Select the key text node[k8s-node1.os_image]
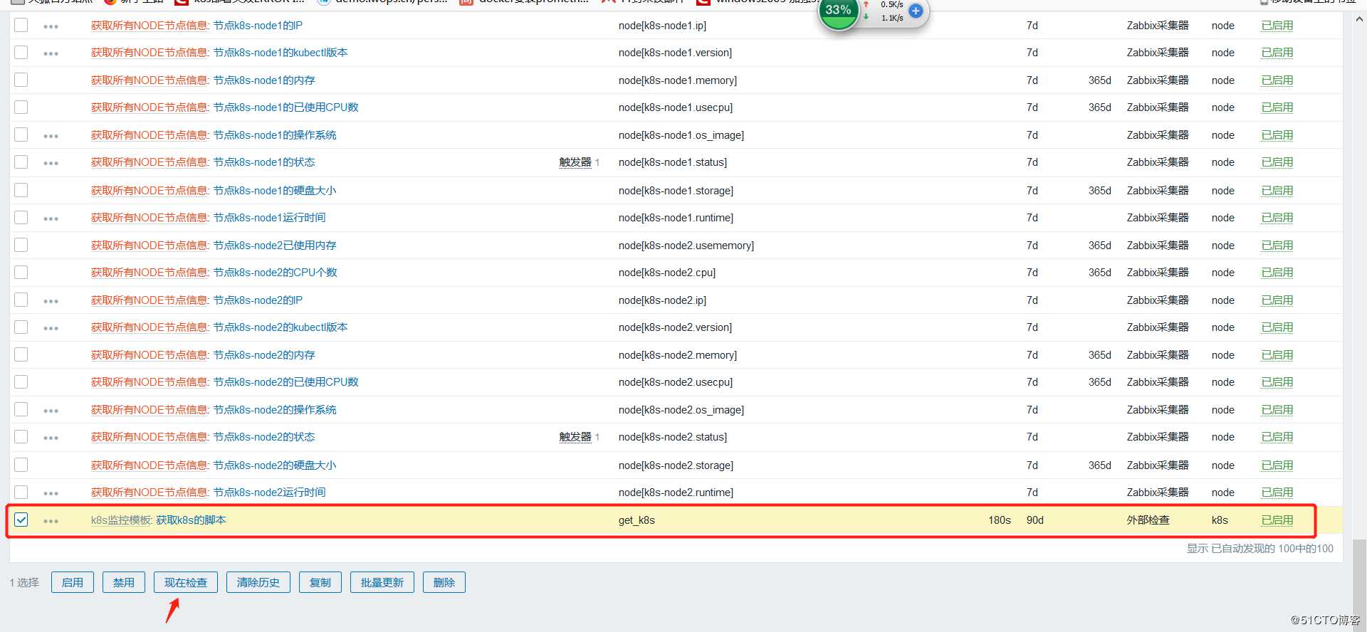The height and width of the screenshot is (632, 1367). pos(681,135)
